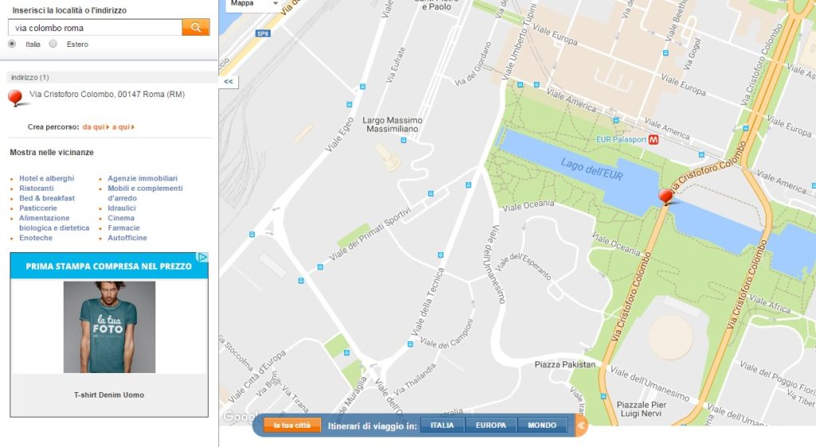Open the EUROPA travel itineraries tab
816x447 pixels.
click(x=491, y=426)
